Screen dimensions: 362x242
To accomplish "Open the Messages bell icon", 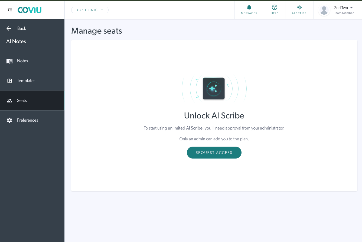I will 249,7.
